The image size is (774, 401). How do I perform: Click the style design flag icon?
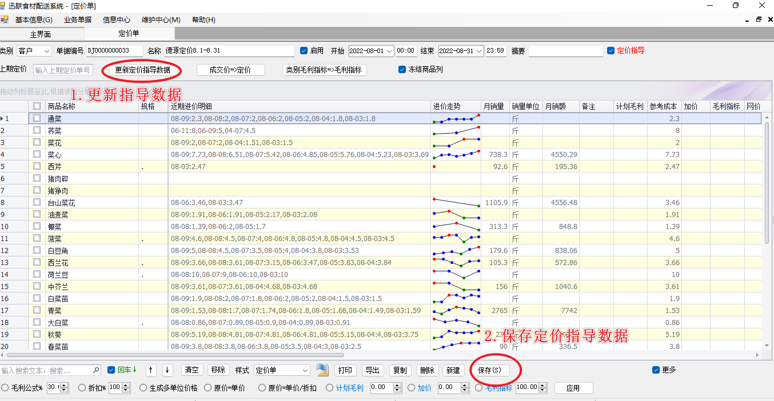[322, 370]
